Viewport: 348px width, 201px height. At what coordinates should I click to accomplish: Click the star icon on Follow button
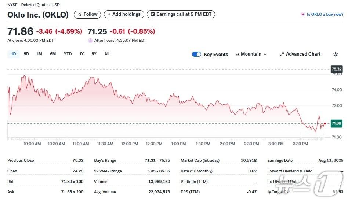click(79, 14)
